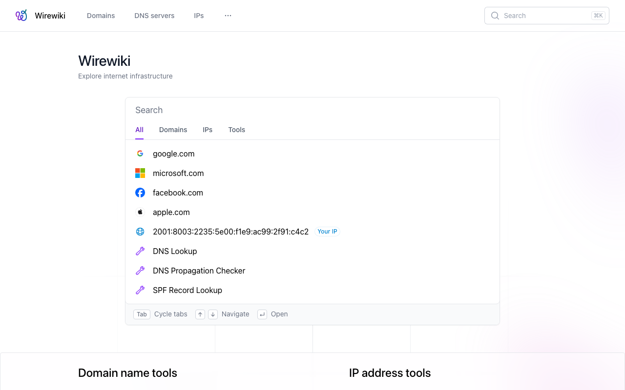Click the wrench icon beside SPF Record Lookup
Viewport: 625px width, 390px height.
click(140, 290)
